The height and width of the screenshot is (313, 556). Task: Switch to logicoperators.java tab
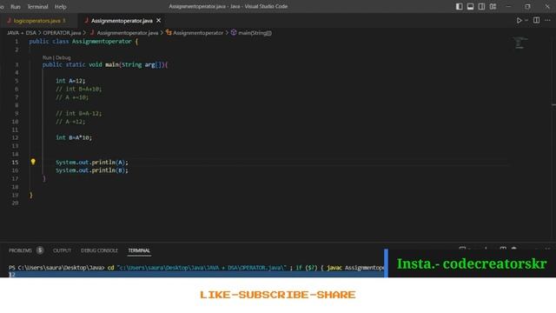point(36,21)
